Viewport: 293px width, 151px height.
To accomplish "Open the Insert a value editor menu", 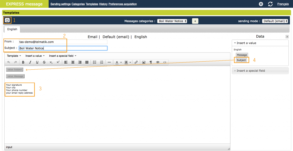I will pos(35,56).
